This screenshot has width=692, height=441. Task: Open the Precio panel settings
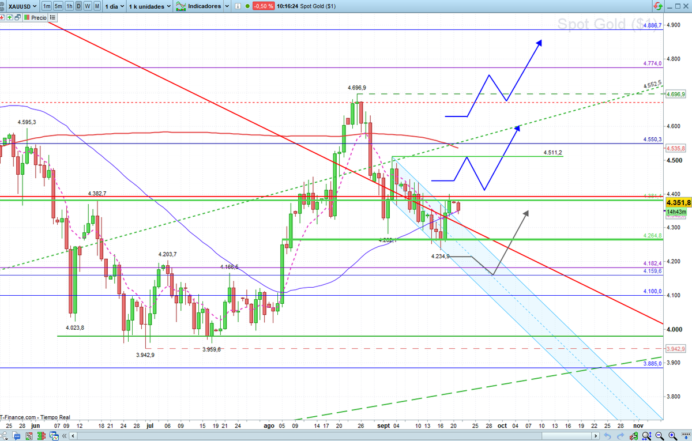(x=35, y=18)
